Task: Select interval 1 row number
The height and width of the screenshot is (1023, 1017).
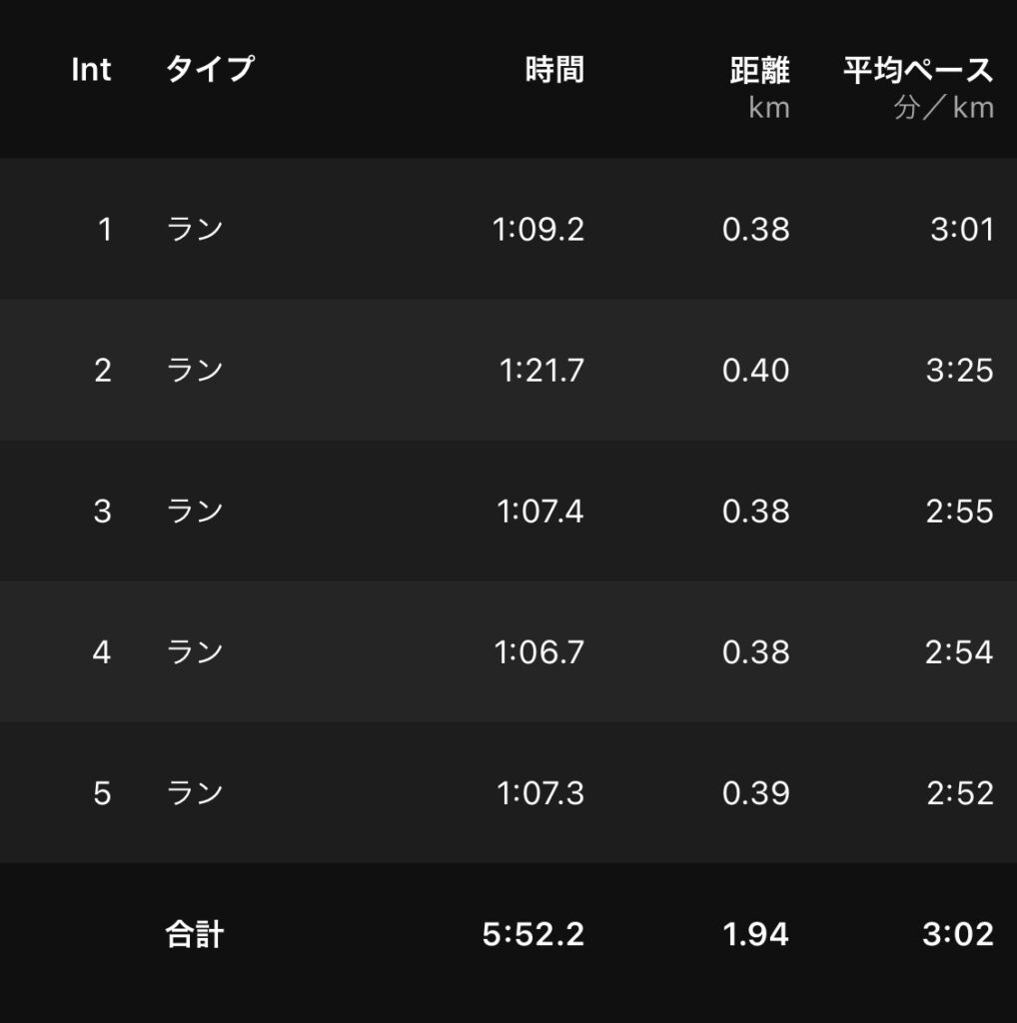Action: pyautogui.click(x=104, y=230)
